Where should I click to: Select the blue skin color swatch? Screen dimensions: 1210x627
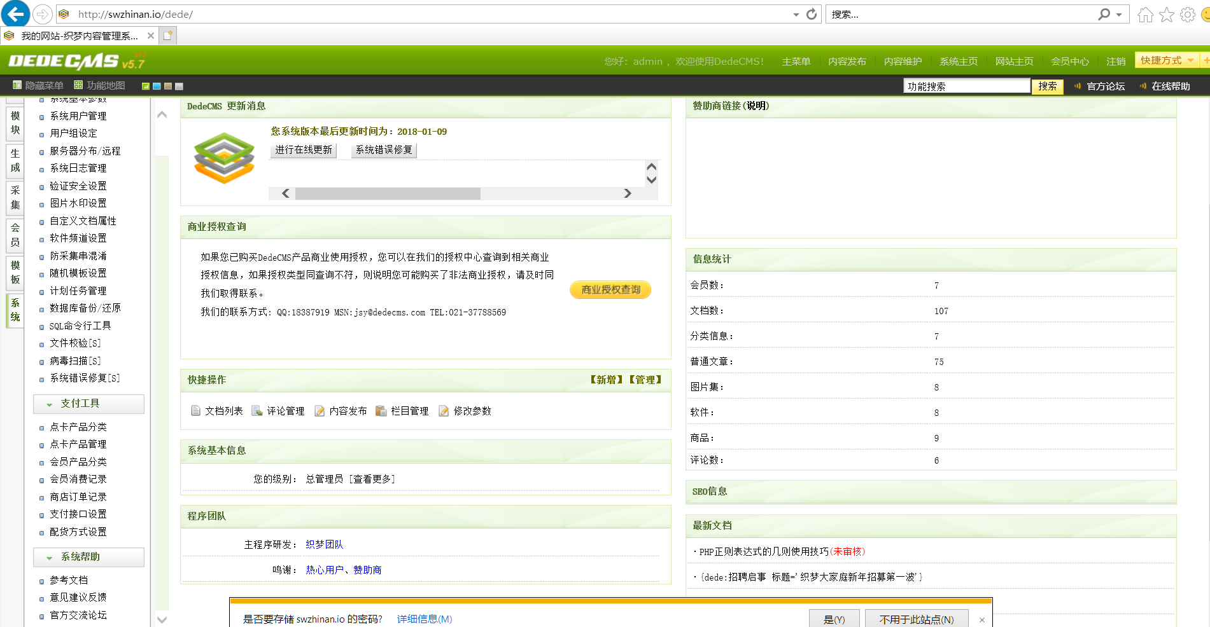coord(157,86)
